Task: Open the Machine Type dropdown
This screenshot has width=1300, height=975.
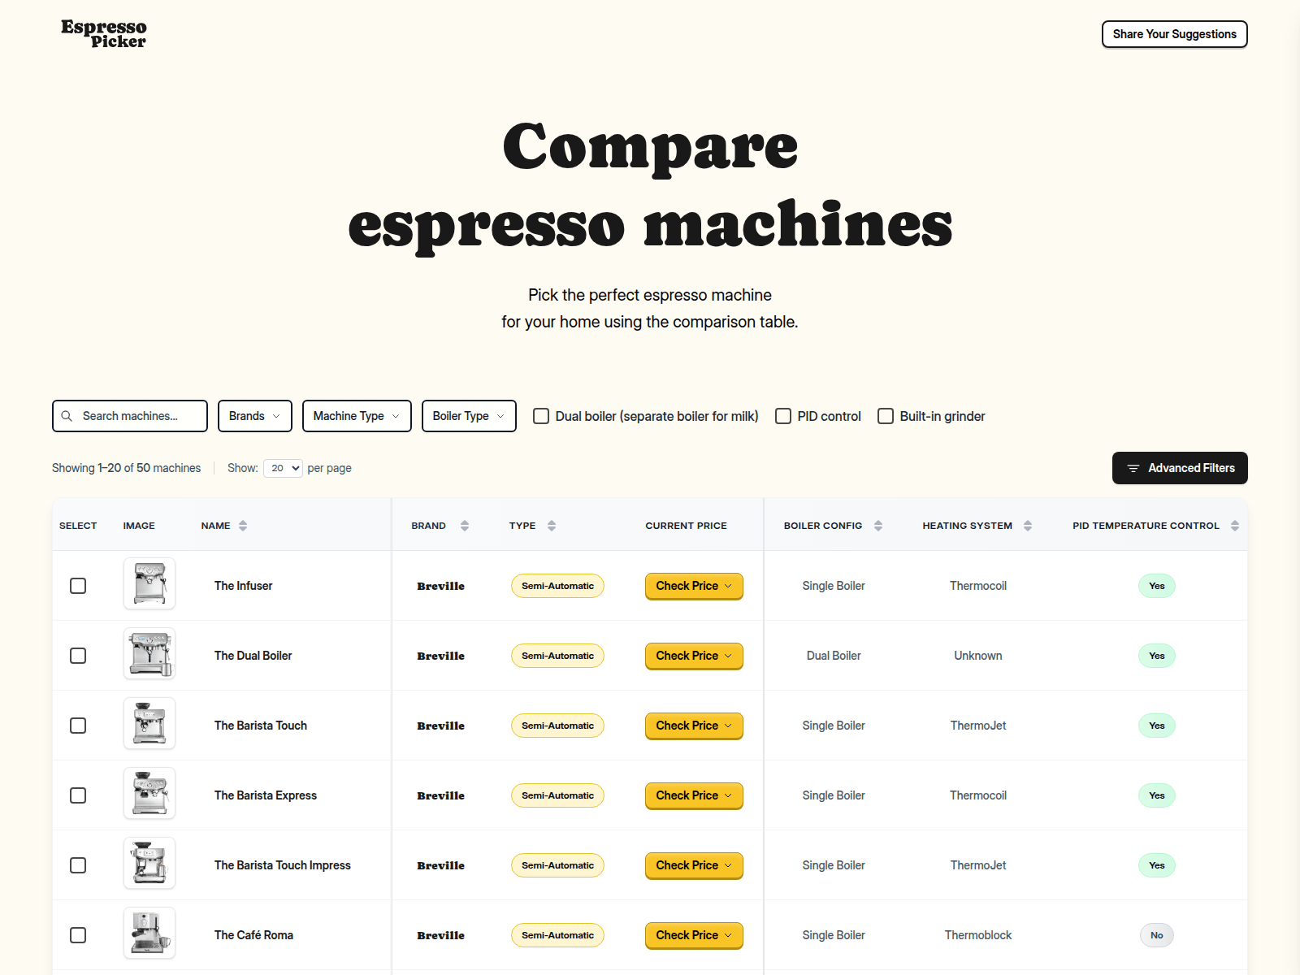Action: point(357,416)
